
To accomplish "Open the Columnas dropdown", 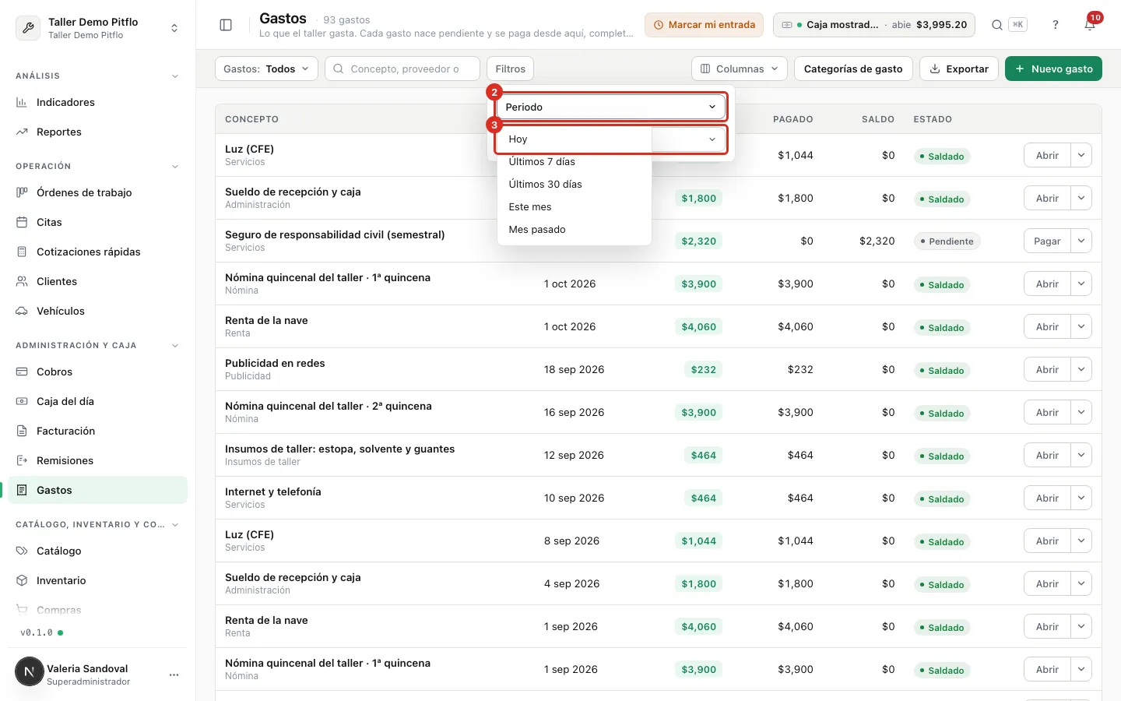I will 739,69.
